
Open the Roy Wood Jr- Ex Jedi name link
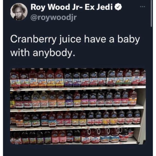pyautogui.click(x=72, y=7)
